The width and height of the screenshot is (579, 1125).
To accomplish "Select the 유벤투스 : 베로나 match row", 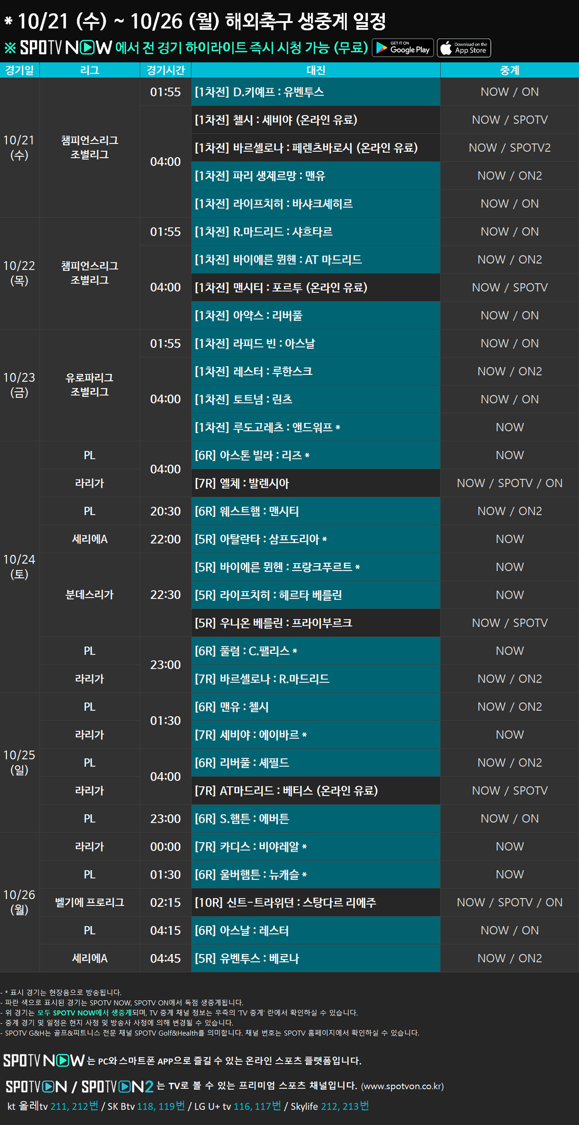I will click(x=315, y=958).
